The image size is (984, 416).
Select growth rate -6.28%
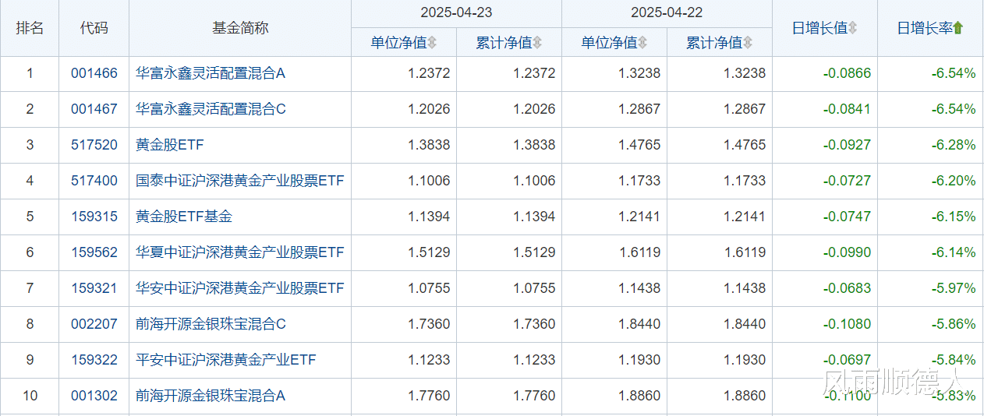click(954, 145)
